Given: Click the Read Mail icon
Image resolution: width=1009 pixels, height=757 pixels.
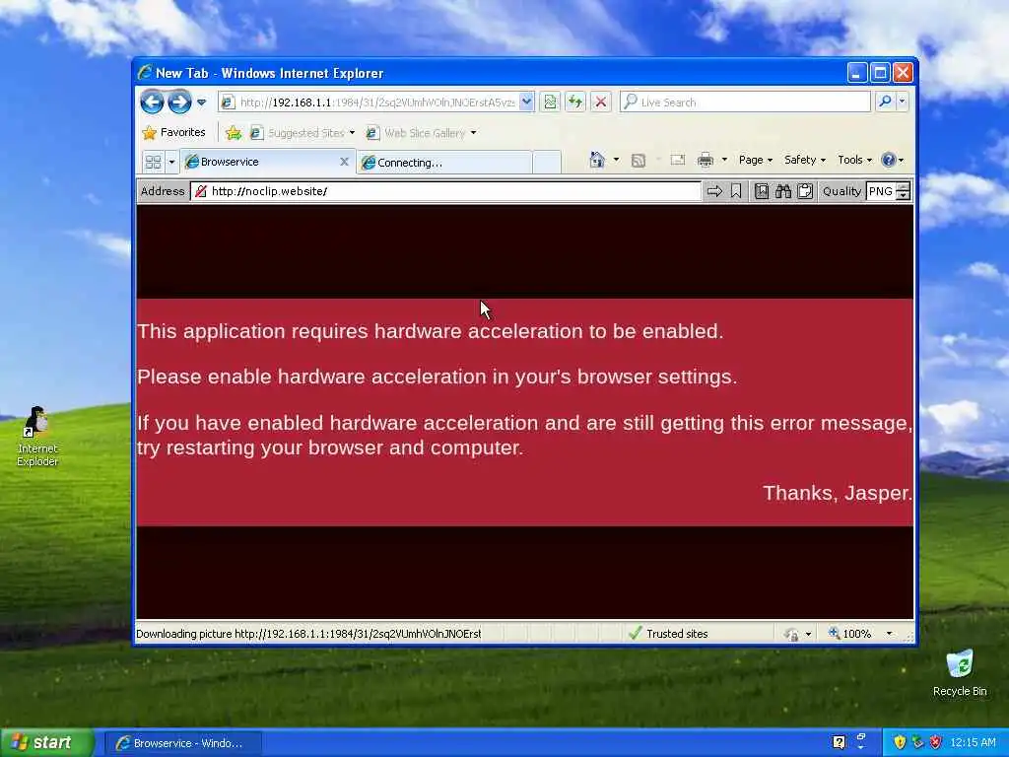Looking at the screenshot, I should (678, 161).
